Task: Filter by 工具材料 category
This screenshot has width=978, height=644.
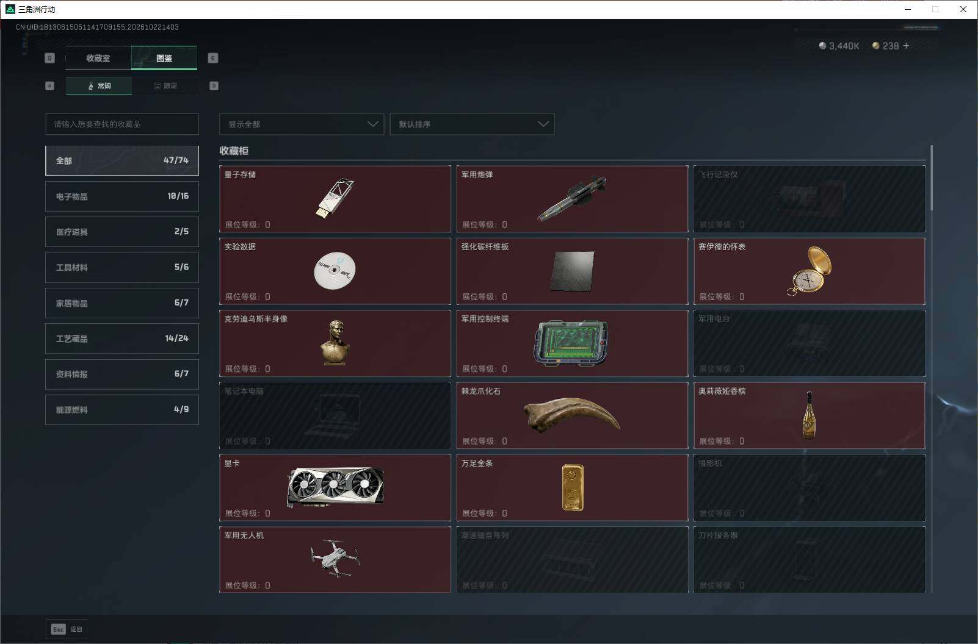Action: click(x=122, y=267)
